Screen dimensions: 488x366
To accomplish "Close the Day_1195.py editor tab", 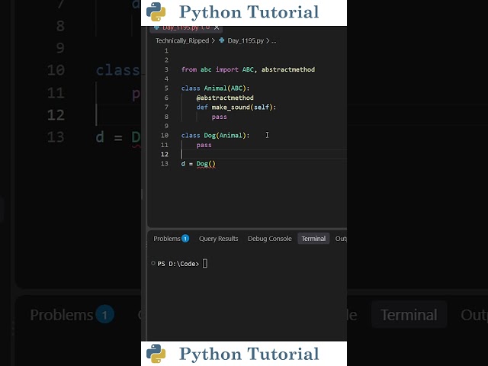I will point(217,27).
